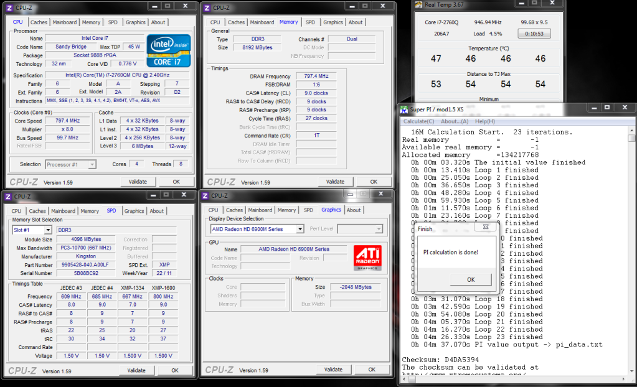Click the GPU Memory Size value -2048 MBytes

click(356, 287)
